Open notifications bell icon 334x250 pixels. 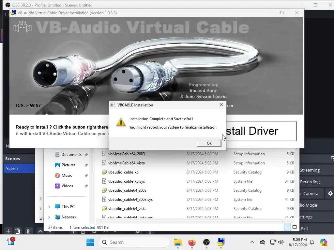pos(311,242)
